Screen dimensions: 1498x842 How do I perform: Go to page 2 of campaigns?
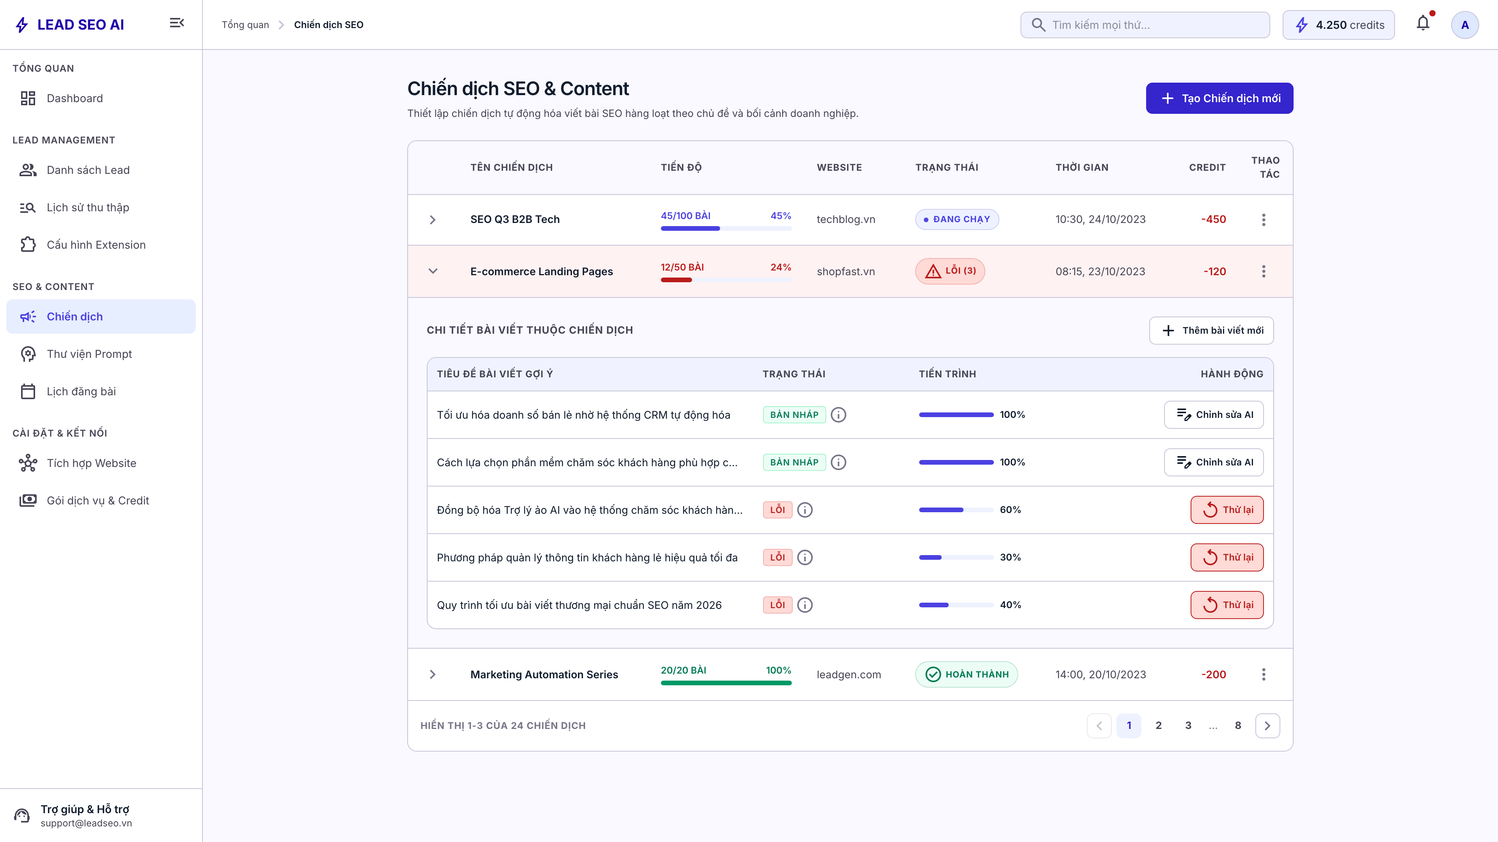[1158, 726]
